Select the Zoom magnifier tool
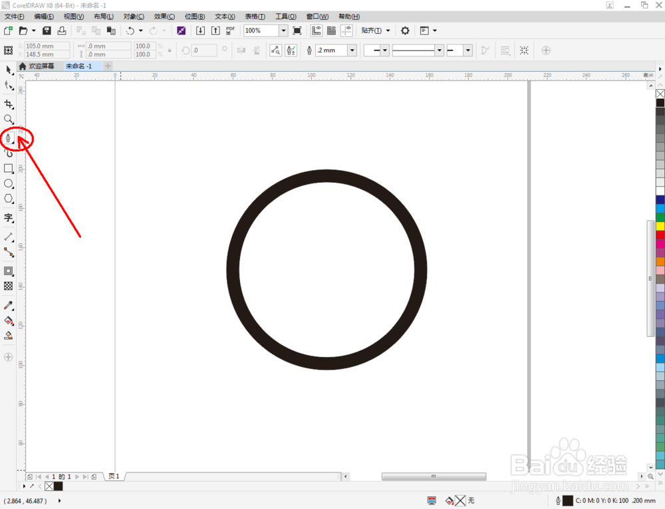 pyautogui.click(x=9, y=119)
